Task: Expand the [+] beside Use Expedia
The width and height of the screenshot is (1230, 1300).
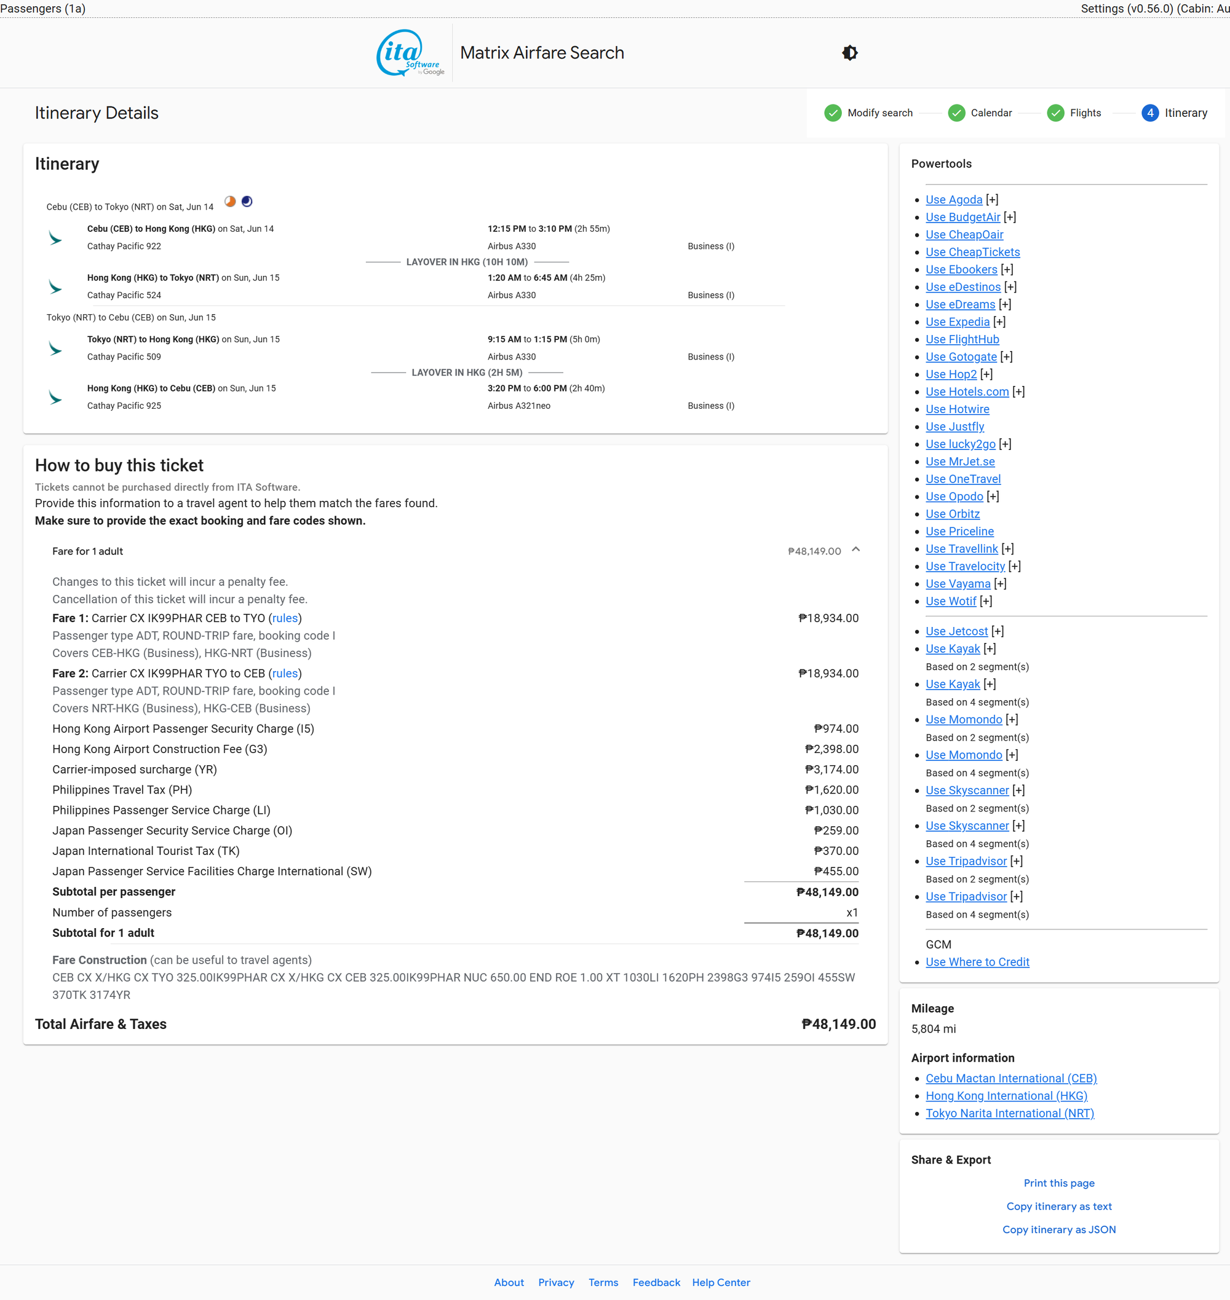Action: [x=999, y=322]
